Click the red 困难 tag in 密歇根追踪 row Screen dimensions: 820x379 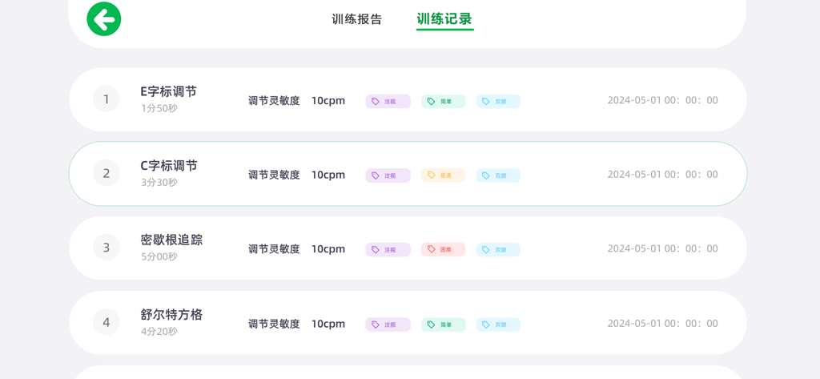point(443,250)
